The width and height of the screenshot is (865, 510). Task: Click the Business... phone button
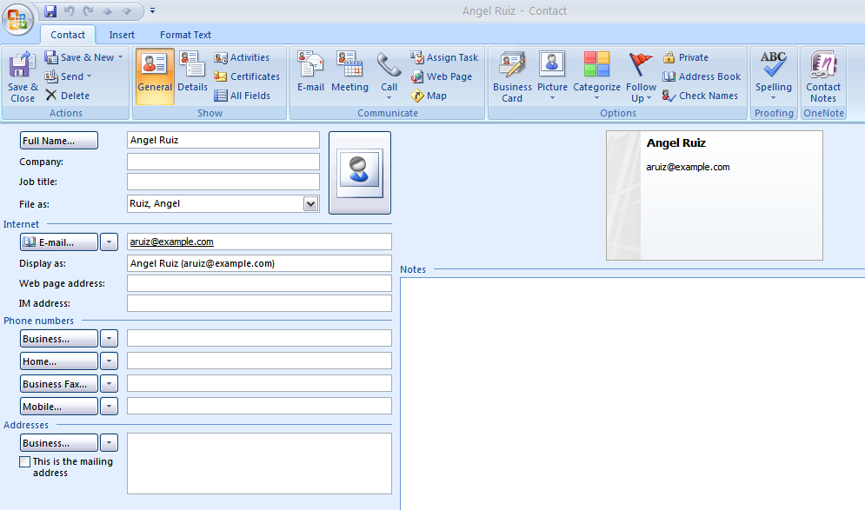click(x=59, y=339)
